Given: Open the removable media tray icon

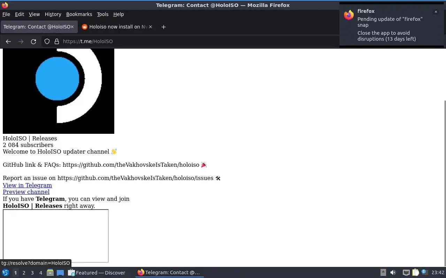Looking at the screenshot, I should [383, 272].
